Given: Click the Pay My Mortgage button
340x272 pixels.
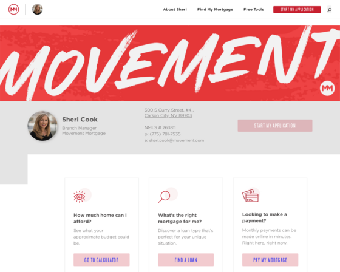Looking at the screenshot, I should pyautogui.click(x=270, y=260).
